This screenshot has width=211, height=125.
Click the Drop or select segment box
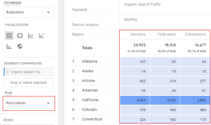pos(28,83)
